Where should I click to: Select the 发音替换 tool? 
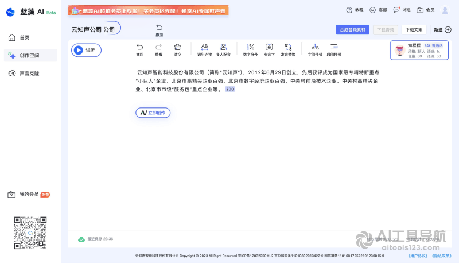tap(288, 50)
